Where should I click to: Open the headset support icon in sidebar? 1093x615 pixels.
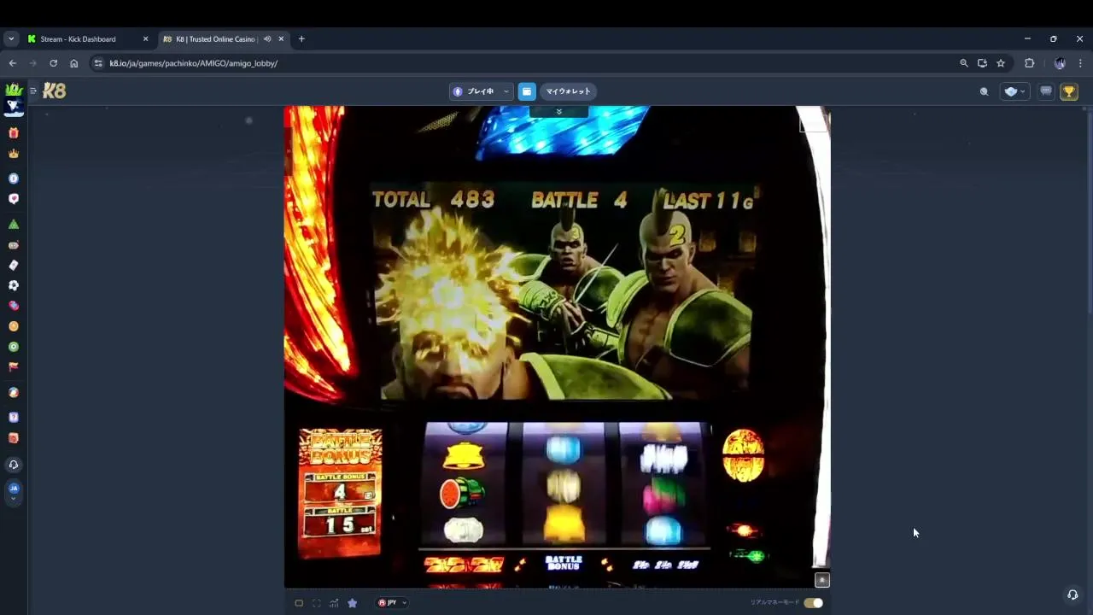tap(14, 465)
